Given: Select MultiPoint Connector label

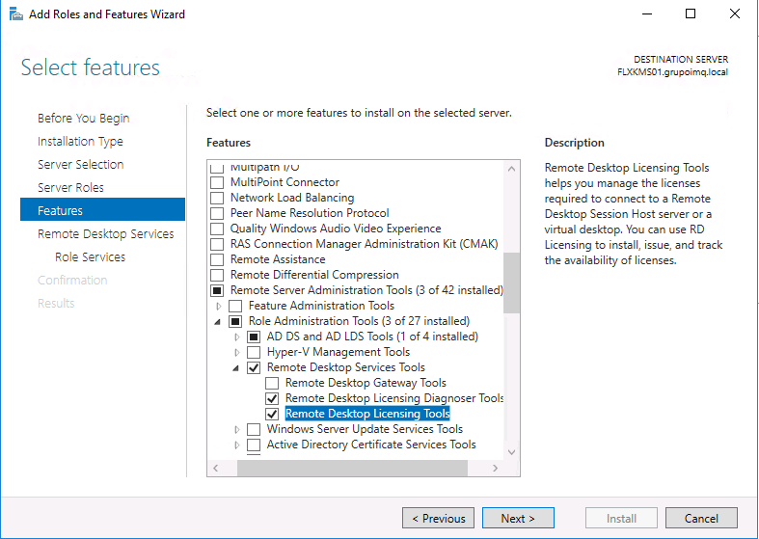Looking at the screenshot, I should [285, 182].
